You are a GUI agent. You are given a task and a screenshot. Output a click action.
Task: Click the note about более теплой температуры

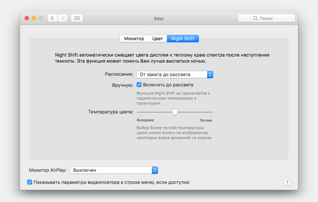click(174, 133)
